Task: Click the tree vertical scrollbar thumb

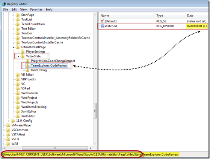Action: [x=95, y=111]
